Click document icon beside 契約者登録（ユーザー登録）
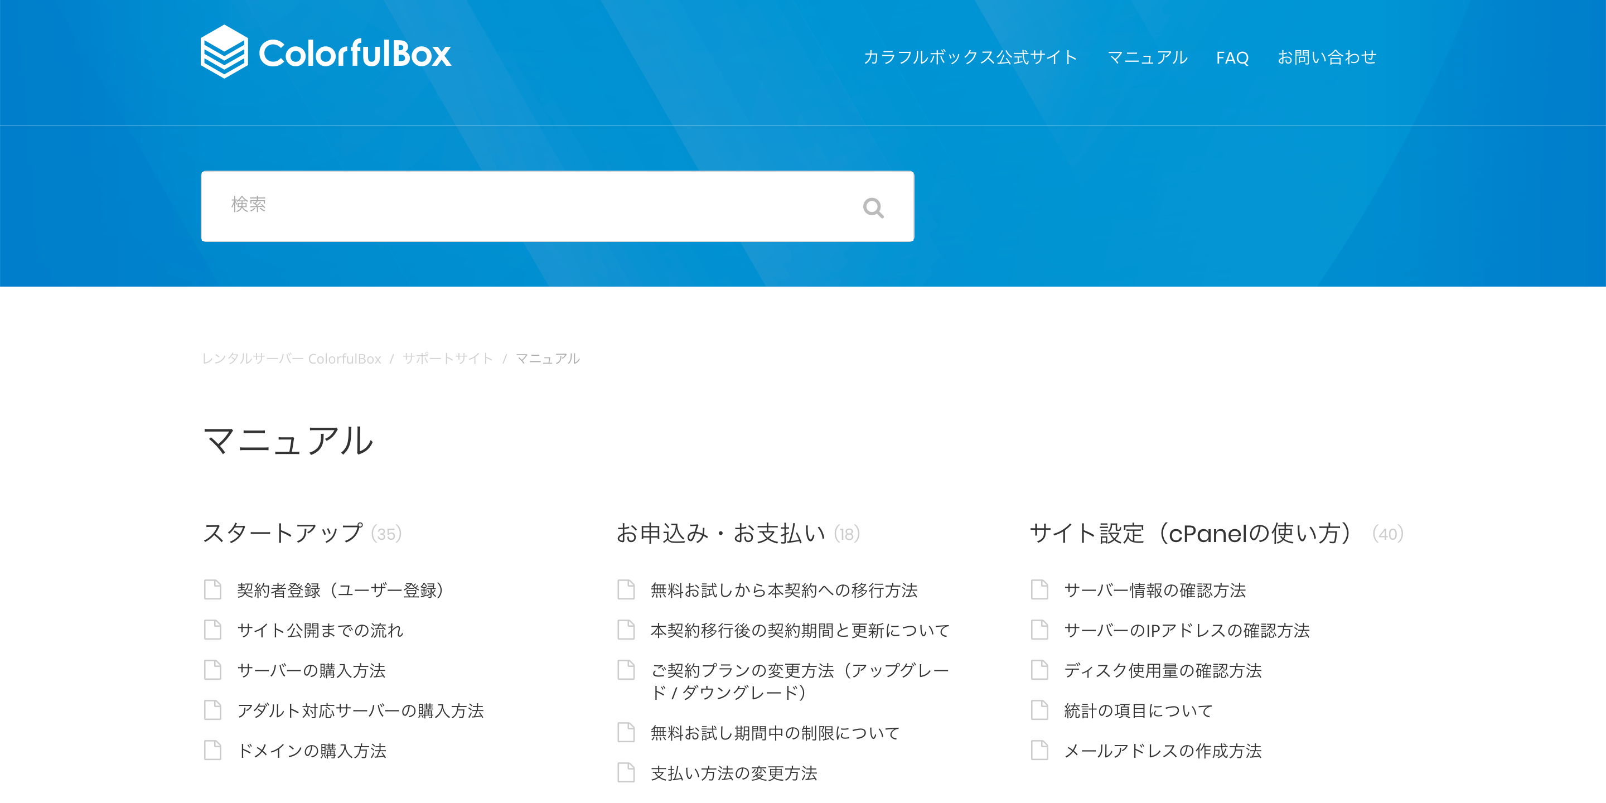Viewport: 1606px width, 803px height. pos(212,589)
